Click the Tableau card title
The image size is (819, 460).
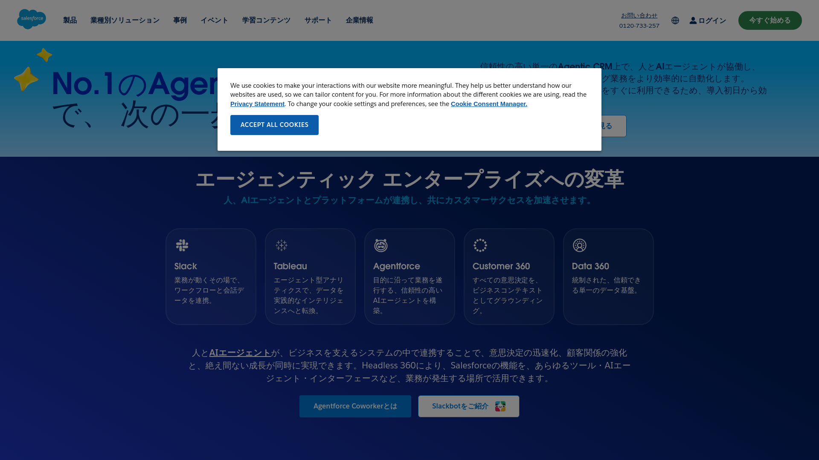click(x=290, y=266)
